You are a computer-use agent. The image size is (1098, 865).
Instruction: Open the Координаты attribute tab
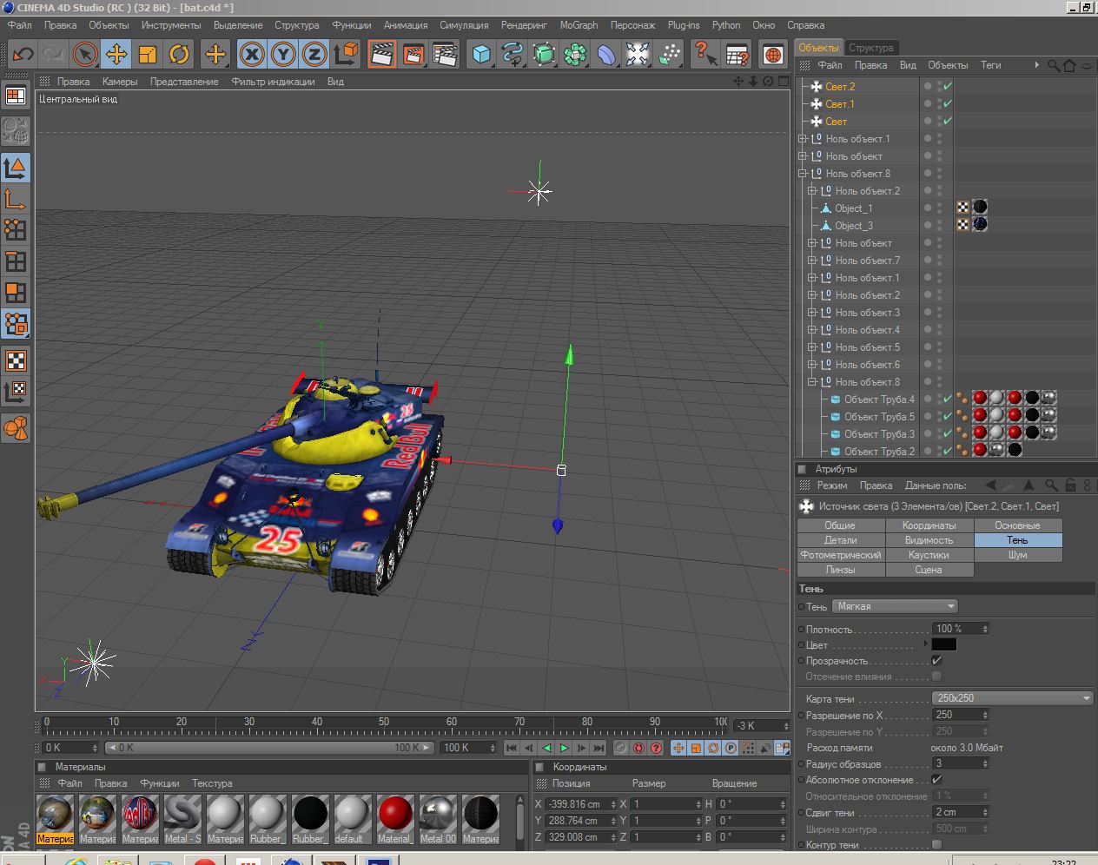[929, 525]
